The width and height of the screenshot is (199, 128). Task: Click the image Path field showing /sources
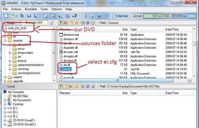(x=152, y=23)
